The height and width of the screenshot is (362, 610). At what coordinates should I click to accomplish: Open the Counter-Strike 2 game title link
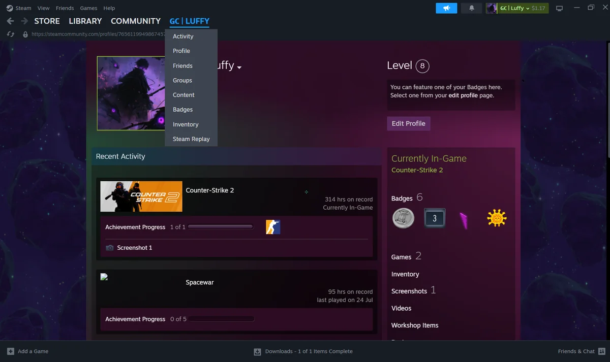(210, 190)
